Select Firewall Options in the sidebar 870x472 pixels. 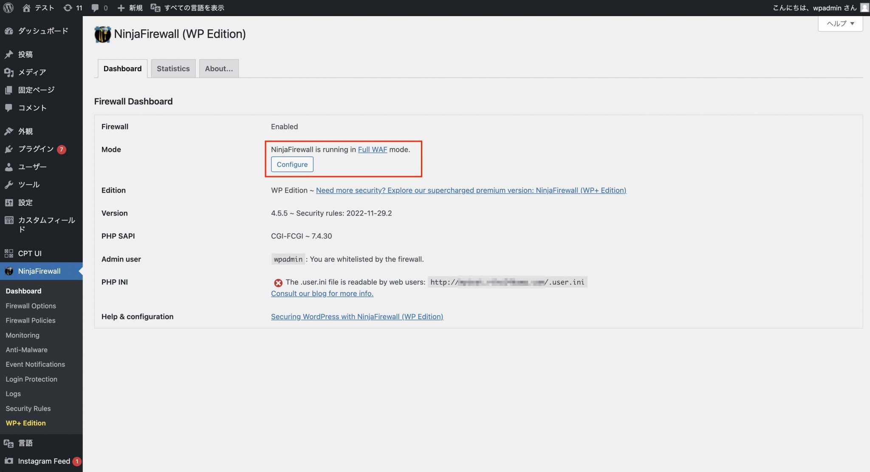pos(30,306)
